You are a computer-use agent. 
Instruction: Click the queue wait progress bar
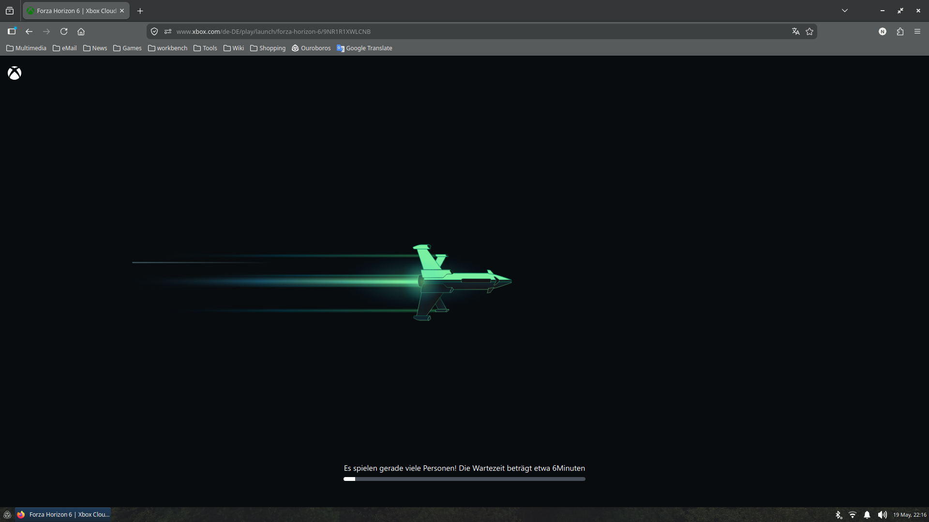click(x=464, y=479)
